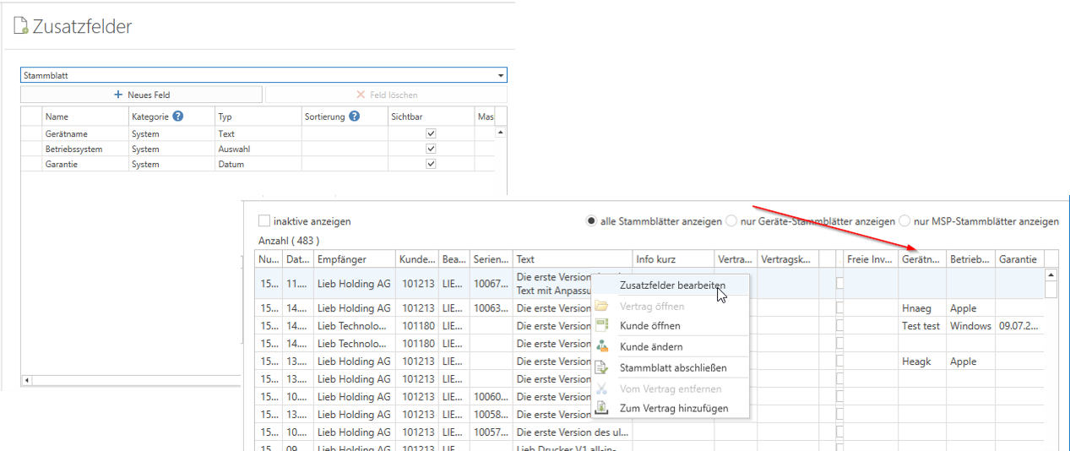
Task: Click the Kategorie column help icon
Action: pos(178,117)
